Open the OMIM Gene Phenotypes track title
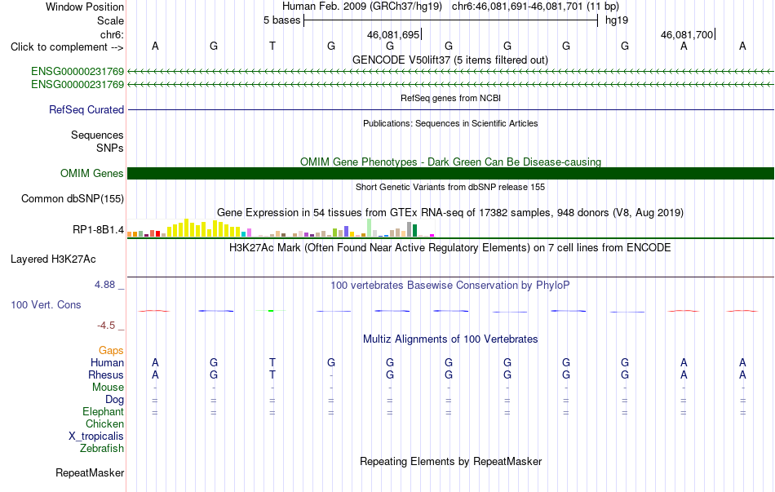The height and width of the screenshot is (492, 775). [450, 162]
